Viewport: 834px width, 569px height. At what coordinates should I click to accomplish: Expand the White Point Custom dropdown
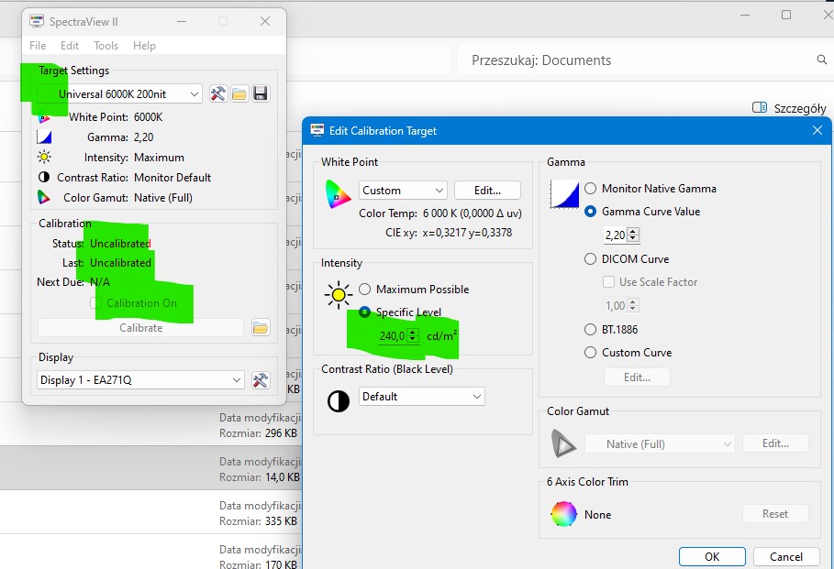[x=402, y=191]
